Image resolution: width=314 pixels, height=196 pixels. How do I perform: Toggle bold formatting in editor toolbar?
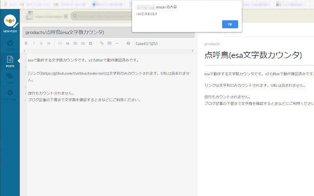26,43
